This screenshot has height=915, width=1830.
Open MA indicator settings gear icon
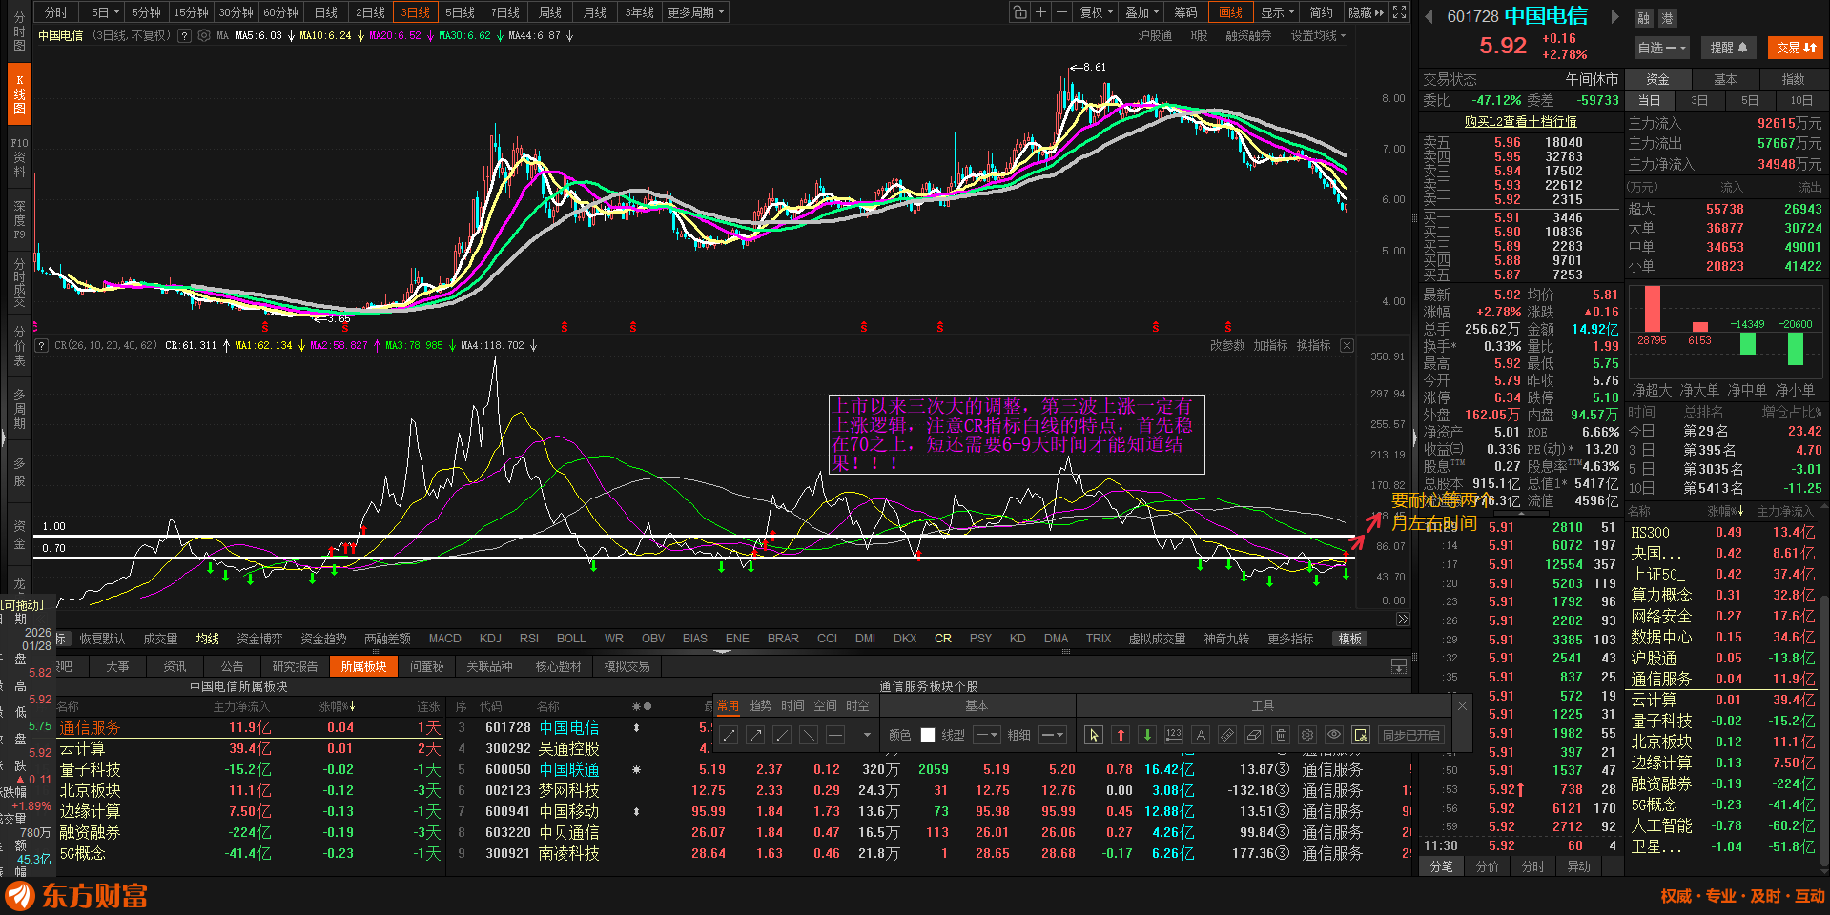pyautogui.click(x=204, y=36)
